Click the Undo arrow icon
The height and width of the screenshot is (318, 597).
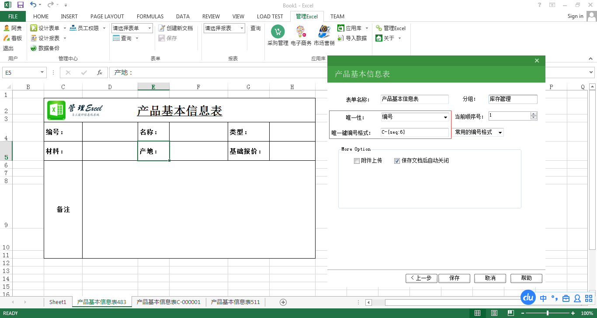click(x=33, y=5)
